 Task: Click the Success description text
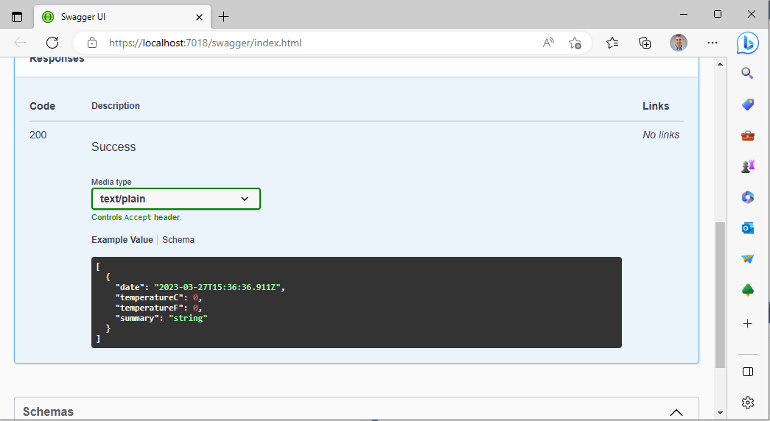click(113, 146)
